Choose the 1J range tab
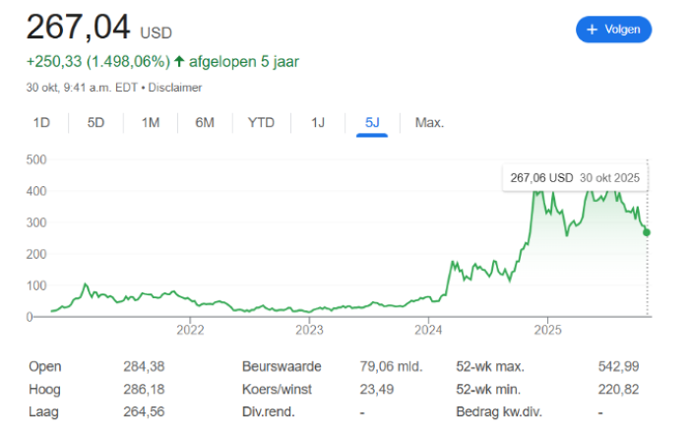 click(x=318, y=123)
